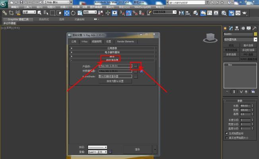Open the workspace selector dropdown
The width and height of the screenshot is (259, 159).
[x=56, y=2]
